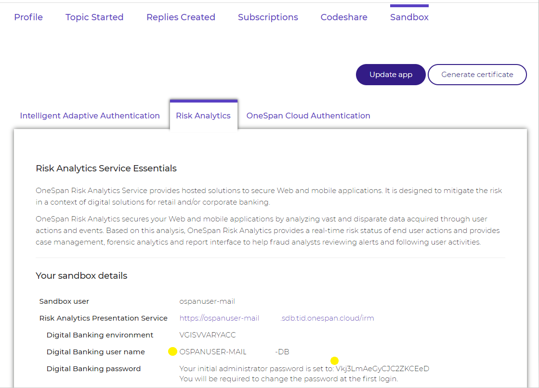Open the Replies Created tab

(x=181, y=17)
